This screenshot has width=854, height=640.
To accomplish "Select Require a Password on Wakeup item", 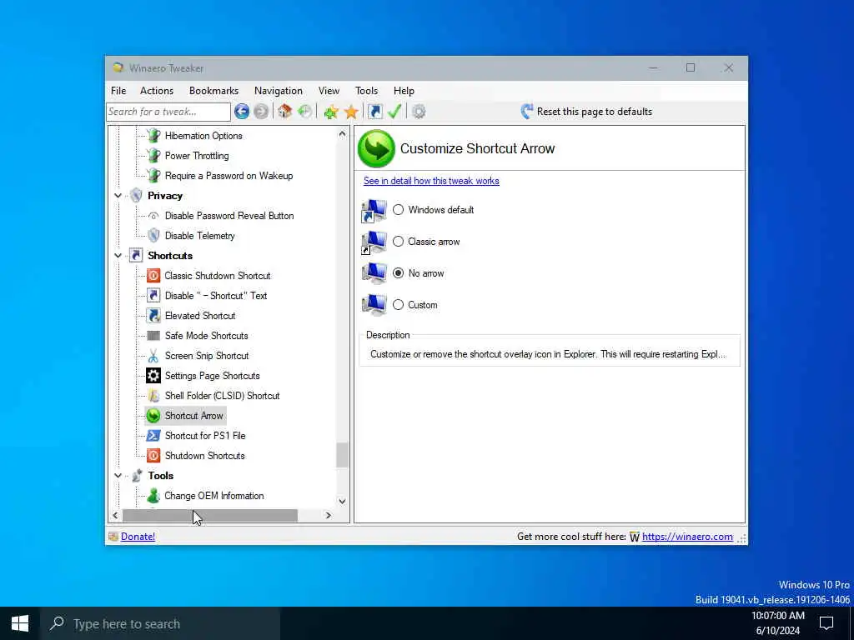I will [229, 176].
